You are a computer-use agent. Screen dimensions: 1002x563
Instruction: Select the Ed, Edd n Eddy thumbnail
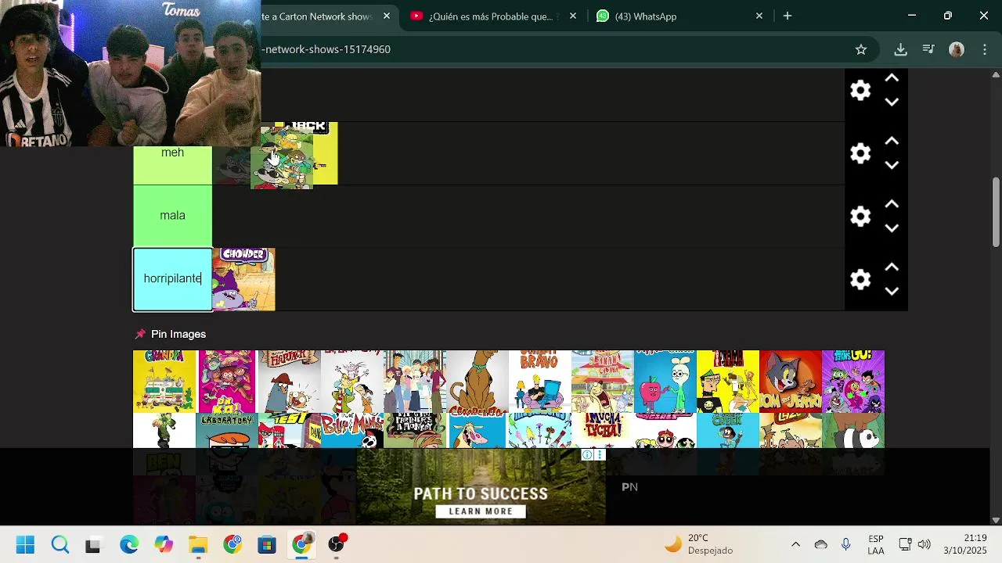pyautogui.click(x=352, y=381)
